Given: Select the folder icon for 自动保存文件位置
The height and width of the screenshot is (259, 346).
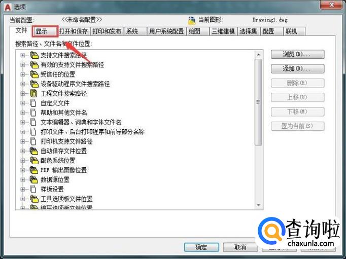Looking at the screenshot, I should click(34, 151).
